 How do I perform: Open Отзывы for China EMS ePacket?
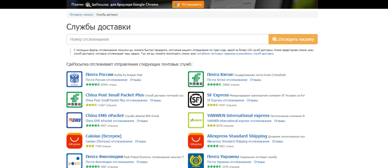click(142, 121)
